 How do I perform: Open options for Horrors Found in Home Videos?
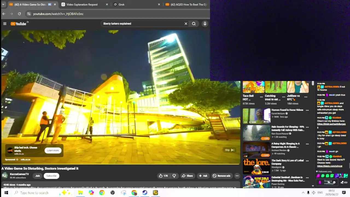(x=307, y=110)
